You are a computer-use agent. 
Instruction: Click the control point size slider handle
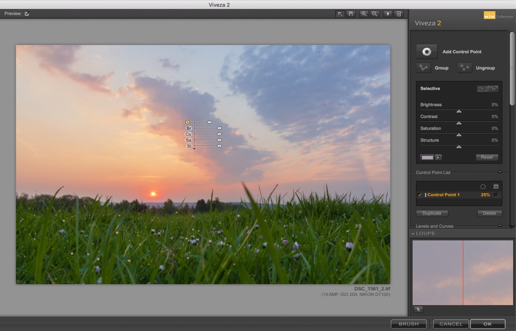pyautogui.click(x=209, y=122)
